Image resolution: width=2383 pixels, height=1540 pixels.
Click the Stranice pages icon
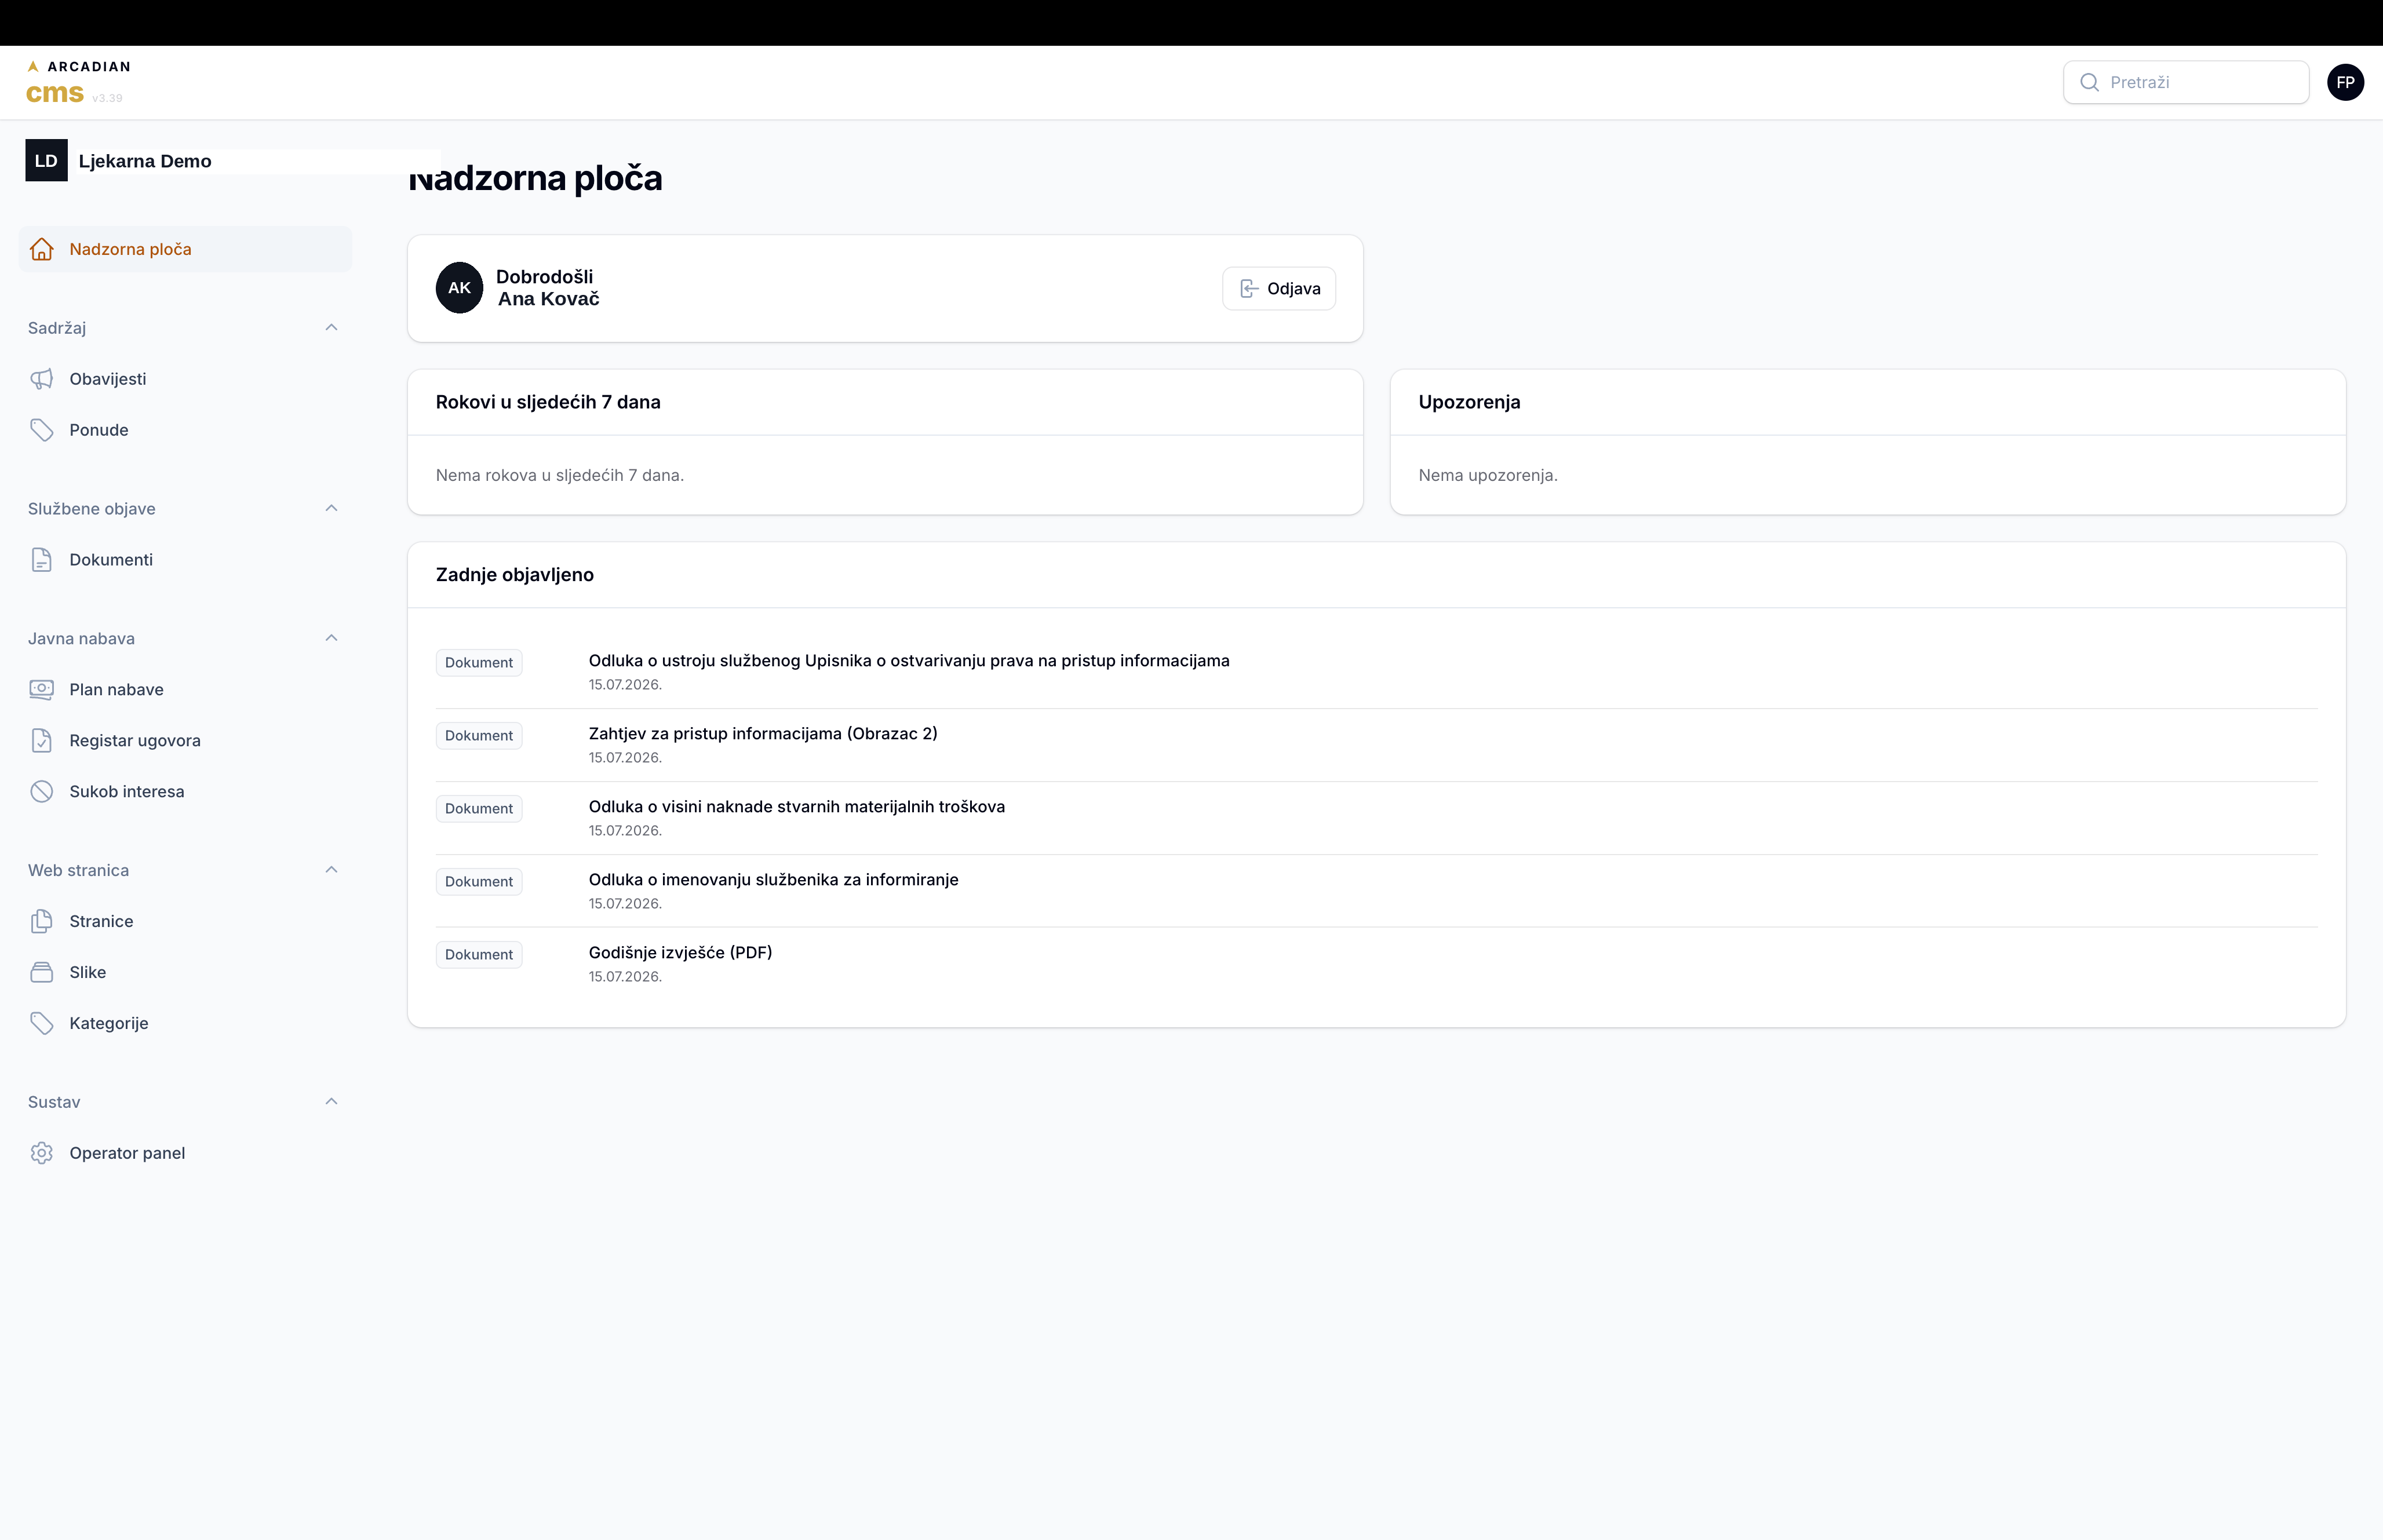pyautogui.click(x=41, y=922)
